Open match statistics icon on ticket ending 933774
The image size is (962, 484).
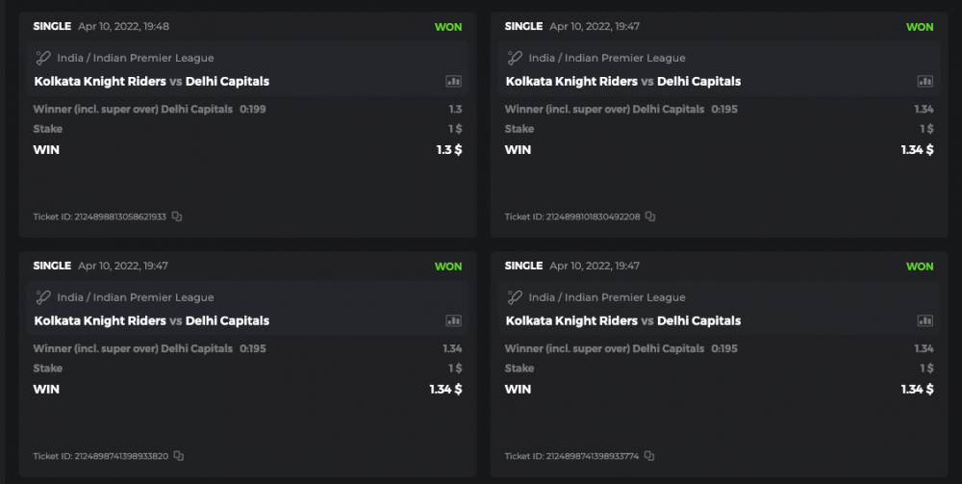(x=924, y=320)
